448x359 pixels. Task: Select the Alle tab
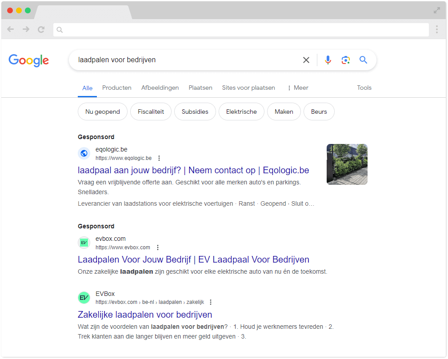tap(88, 88)
